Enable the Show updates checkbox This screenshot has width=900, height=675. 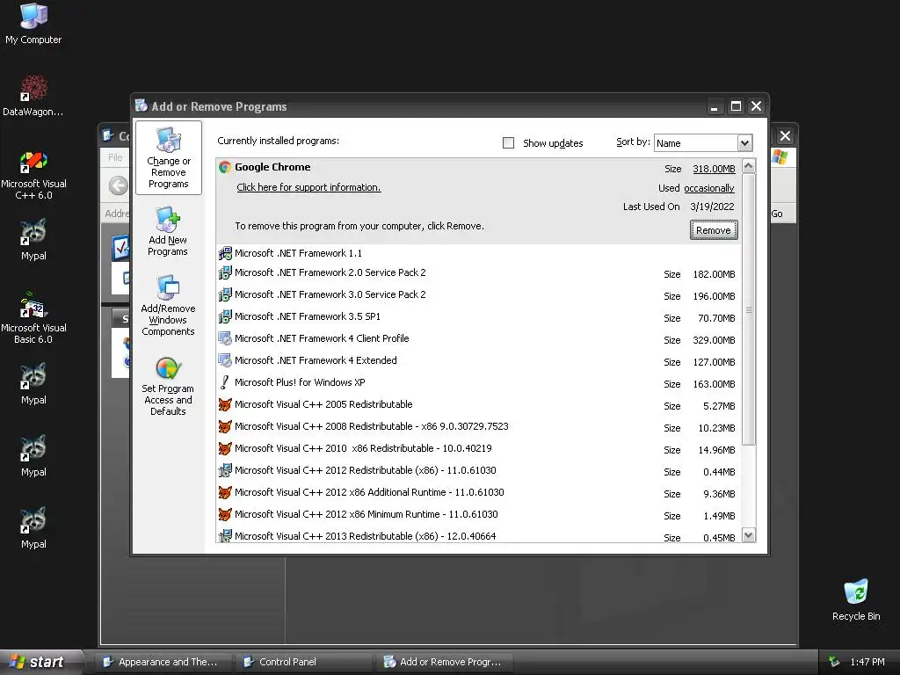[x=508, y=143]
